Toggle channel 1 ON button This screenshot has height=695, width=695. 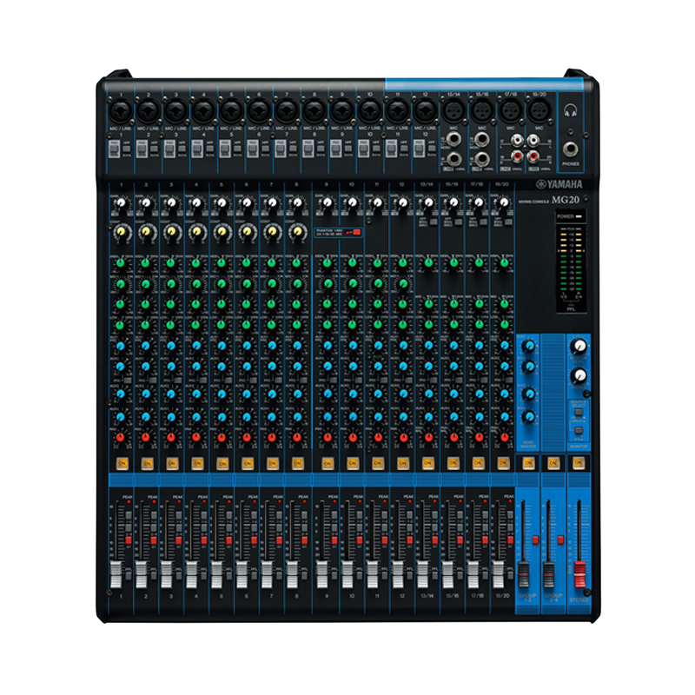click(122, 464)
